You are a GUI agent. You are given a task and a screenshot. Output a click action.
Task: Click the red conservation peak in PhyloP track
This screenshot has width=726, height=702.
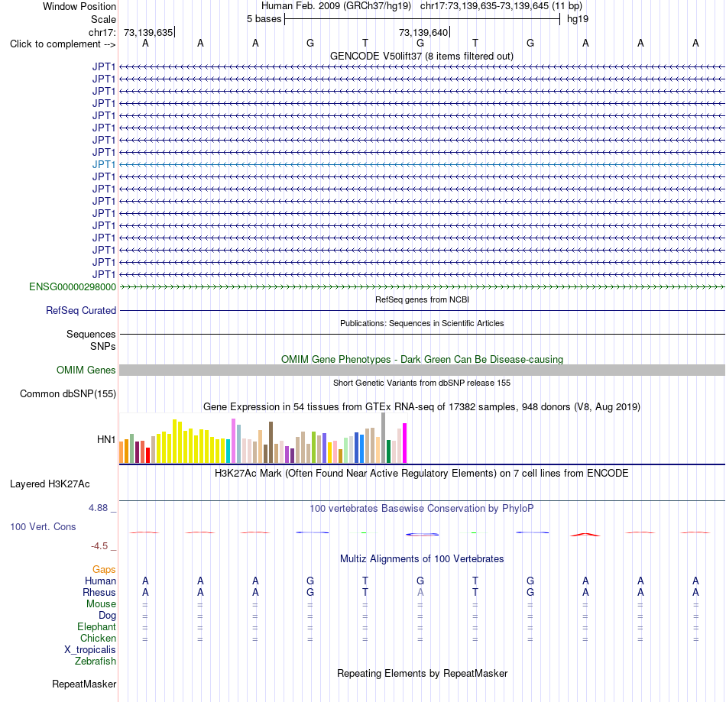coord(585,535)
